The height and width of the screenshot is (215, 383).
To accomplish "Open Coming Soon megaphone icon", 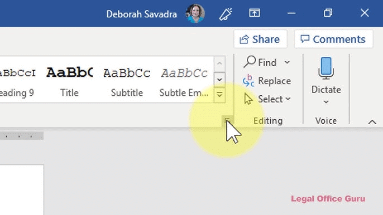I will pos(226,14).
